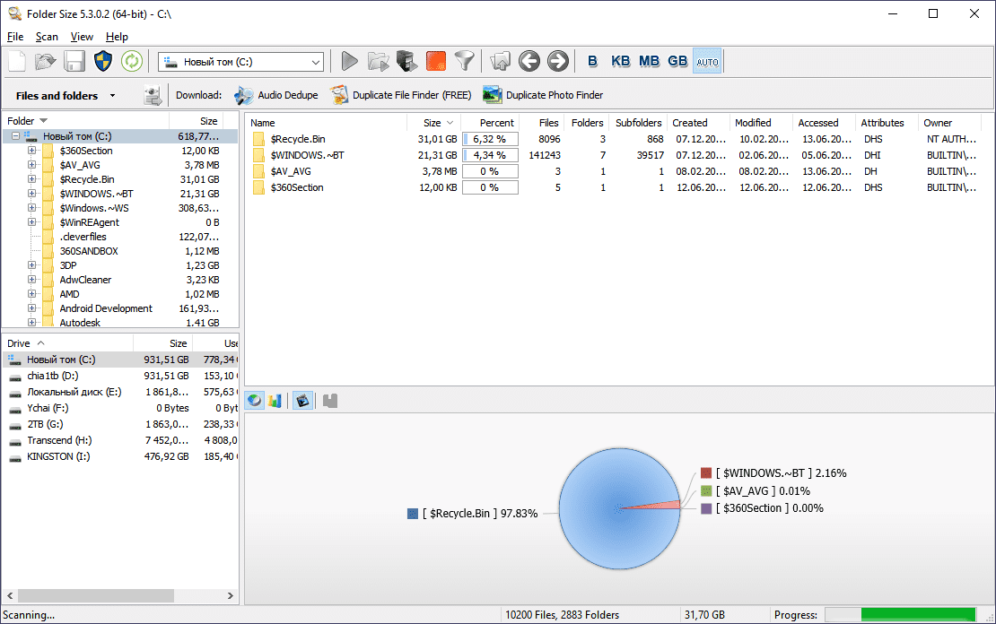Refresh the scan with the green refresh icon
This screenshot has width=996, height=624.
(x=131, y=61)
